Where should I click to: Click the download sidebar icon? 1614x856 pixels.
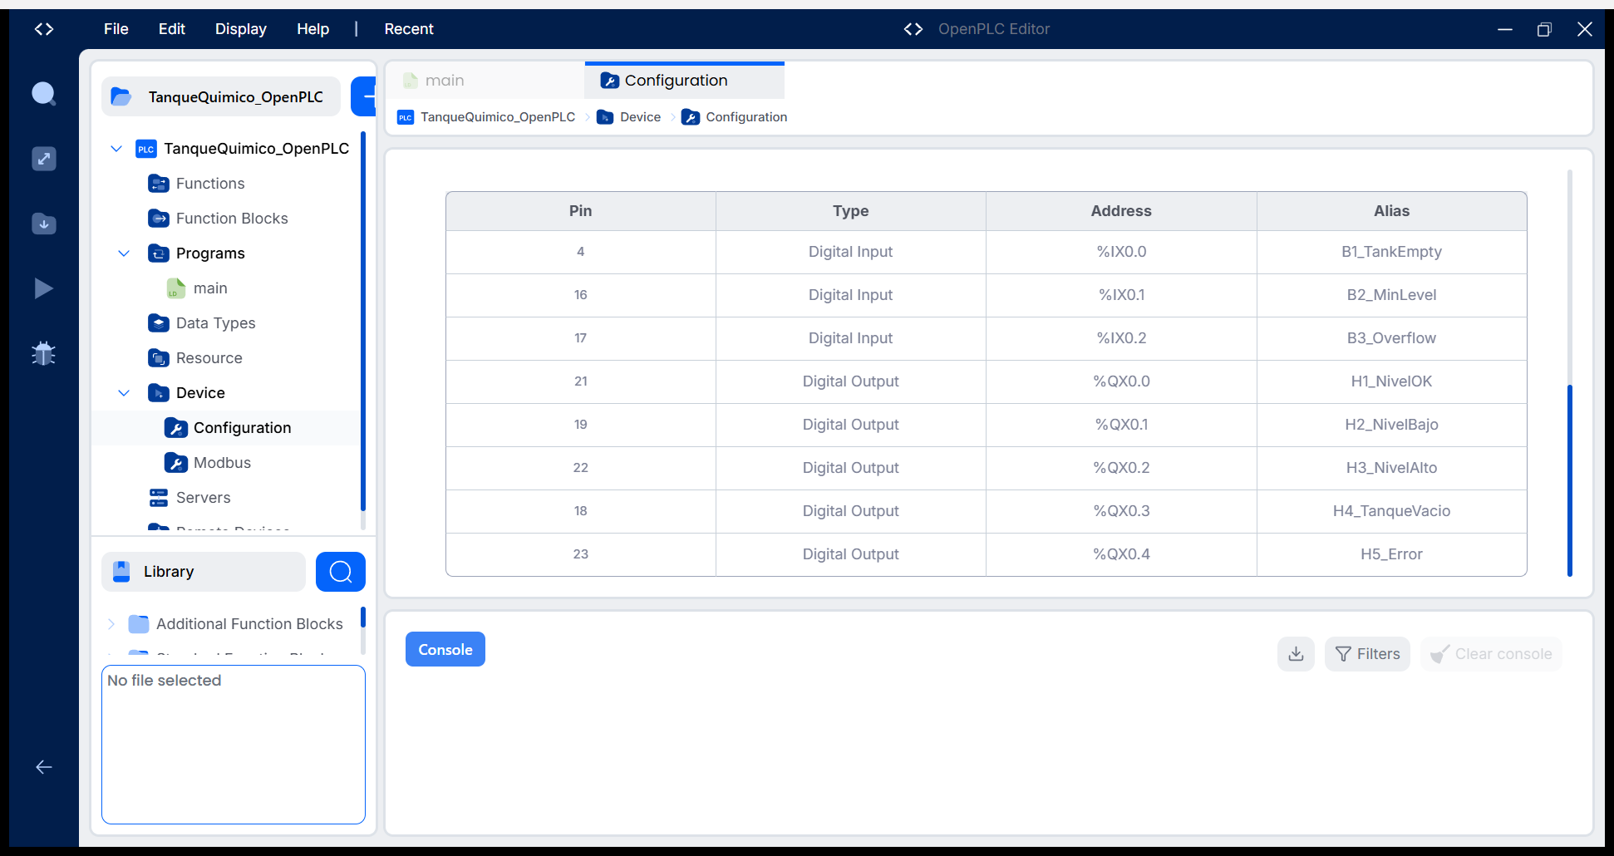[43, 223]
